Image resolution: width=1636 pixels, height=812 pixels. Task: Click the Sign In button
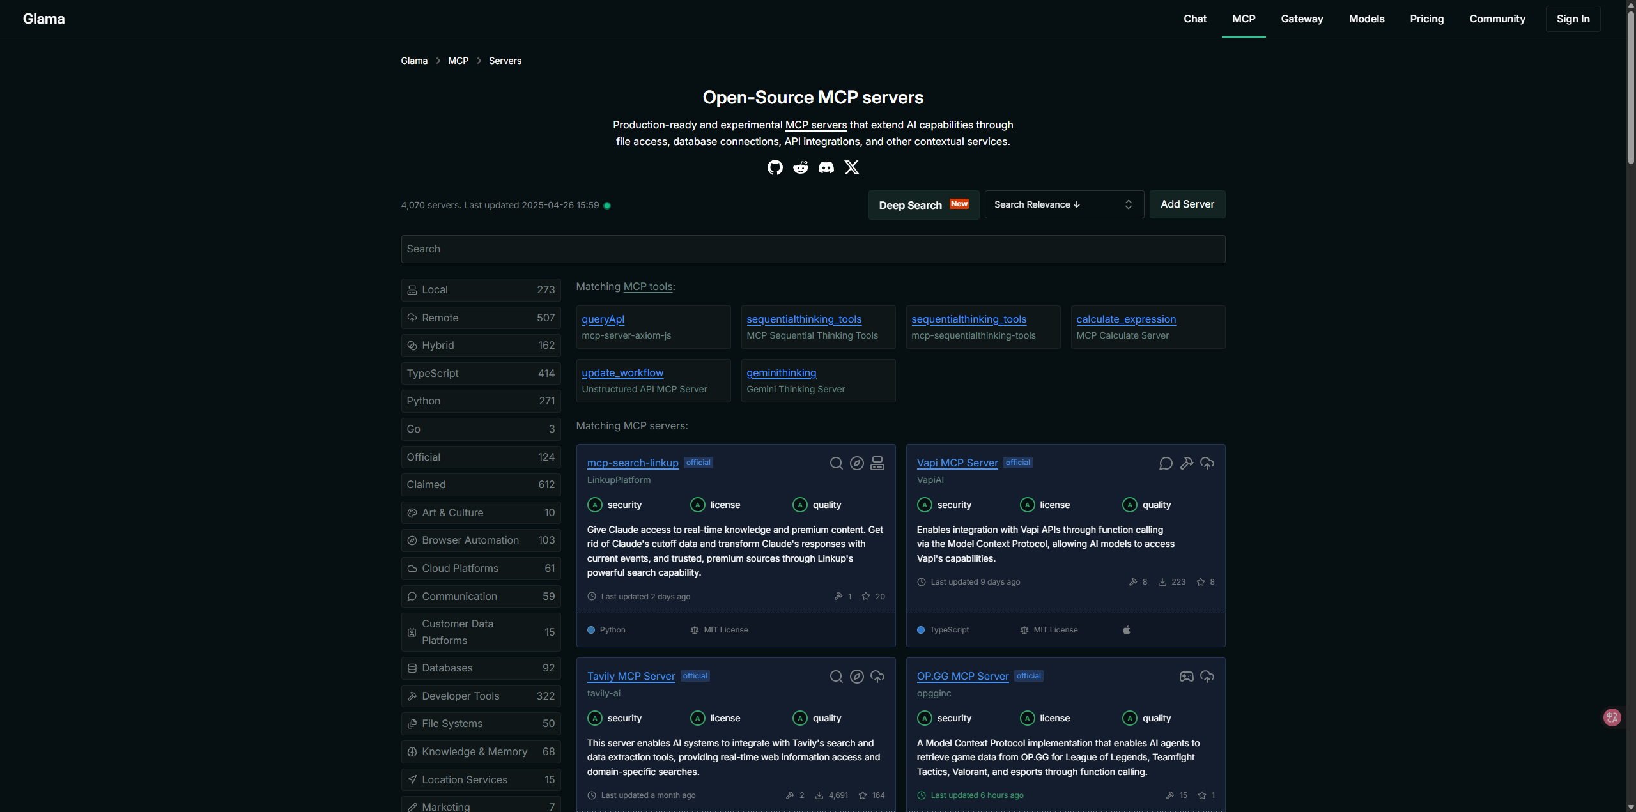pyautogui.click(x=1573, y=19)
